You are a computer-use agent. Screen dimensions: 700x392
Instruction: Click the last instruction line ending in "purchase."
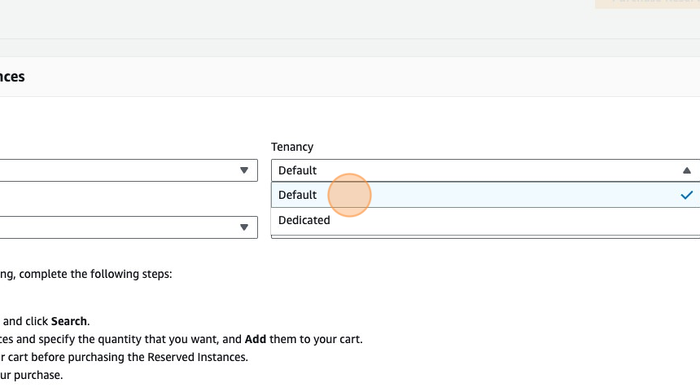[x=31, y=375]
